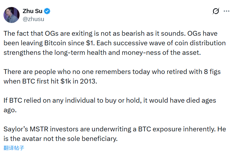Open the @zhusu handle link
Image resolution: width=234 pixels, height=154 pixels.
pyautogui.click(x=33, y=19)
